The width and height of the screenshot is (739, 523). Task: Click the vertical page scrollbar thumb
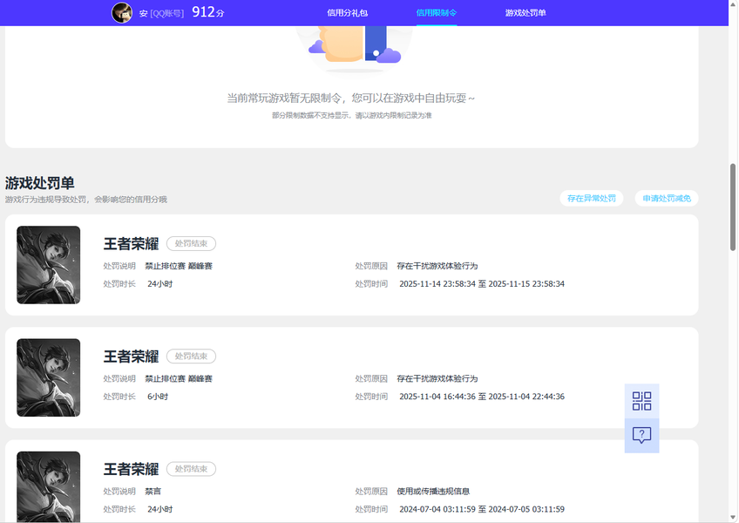point(732,207)
